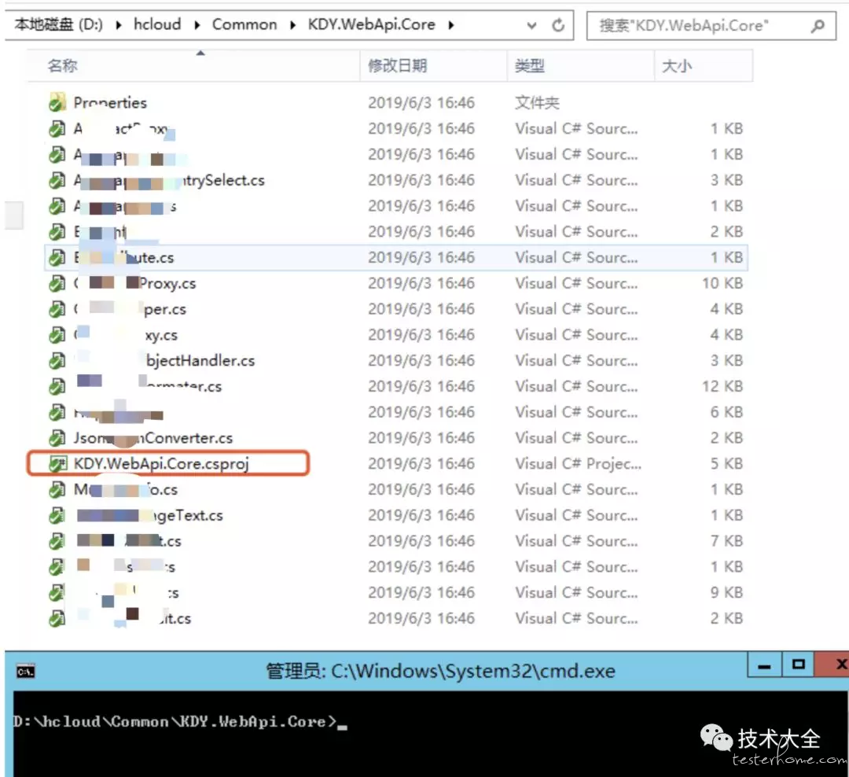849x777 pixels.
Task: Click the search magnifier icon
Action: 818,26
